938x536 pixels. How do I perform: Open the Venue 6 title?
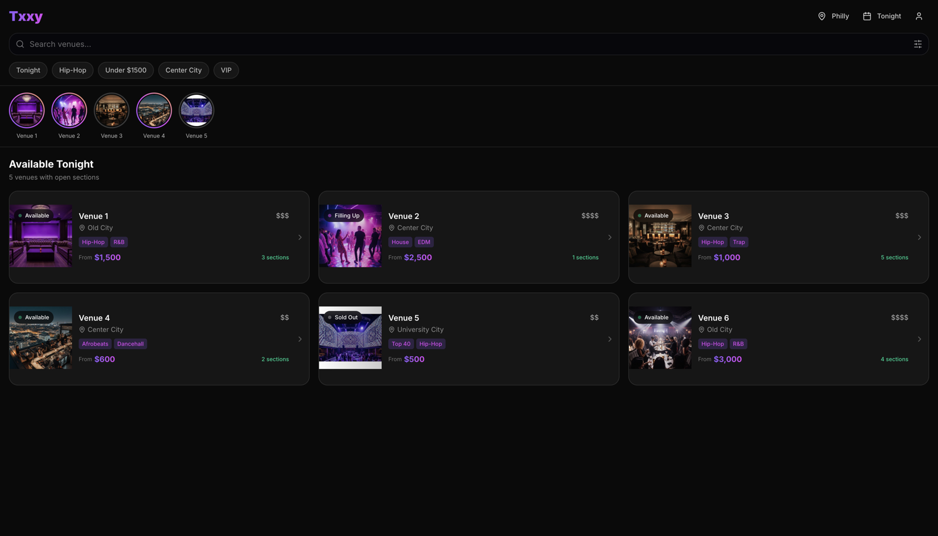tap(713, 318)
